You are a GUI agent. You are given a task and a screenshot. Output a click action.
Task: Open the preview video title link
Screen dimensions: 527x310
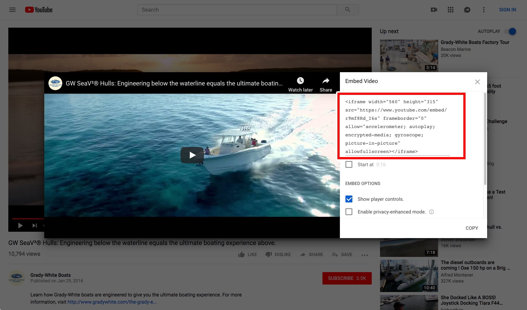174,83
